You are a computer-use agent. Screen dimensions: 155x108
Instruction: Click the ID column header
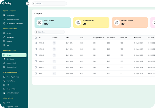[x=40, y=38]
